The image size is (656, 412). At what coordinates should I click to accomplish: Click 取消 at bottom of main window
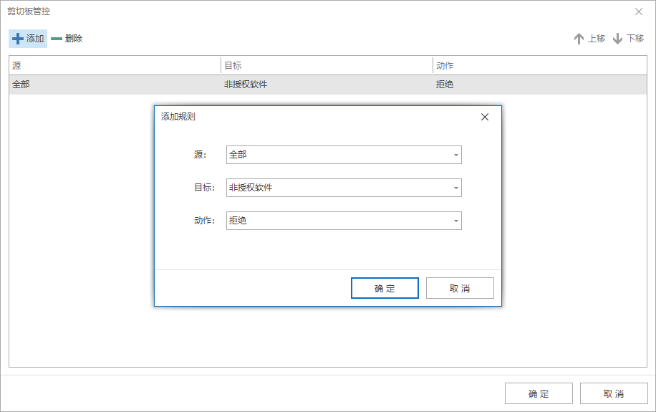pos(614,393)
